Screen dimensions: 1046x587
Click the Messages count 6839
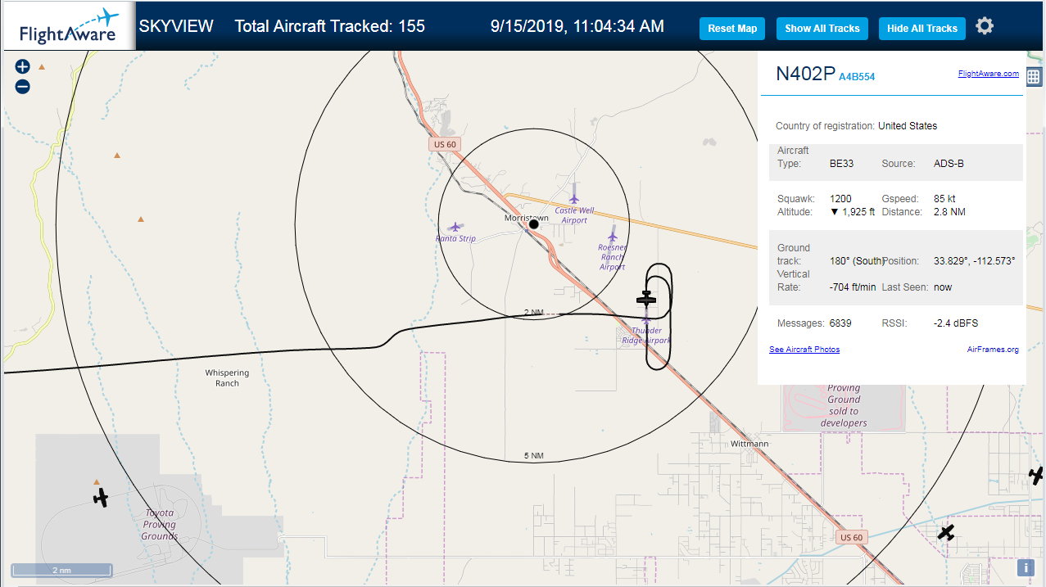840,323
